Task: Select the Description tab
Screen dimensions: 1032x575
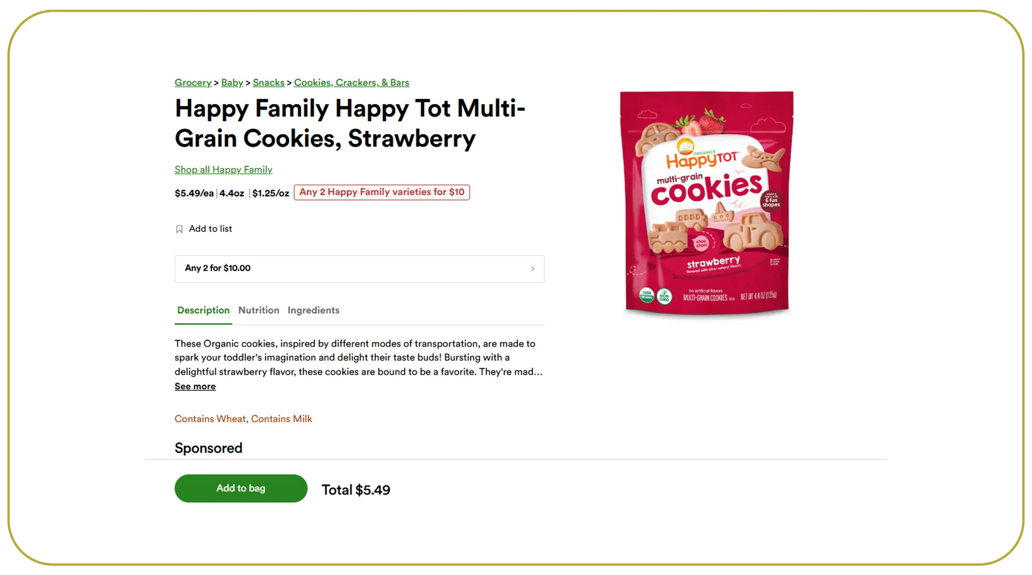Action: click(x=203, y=310)
